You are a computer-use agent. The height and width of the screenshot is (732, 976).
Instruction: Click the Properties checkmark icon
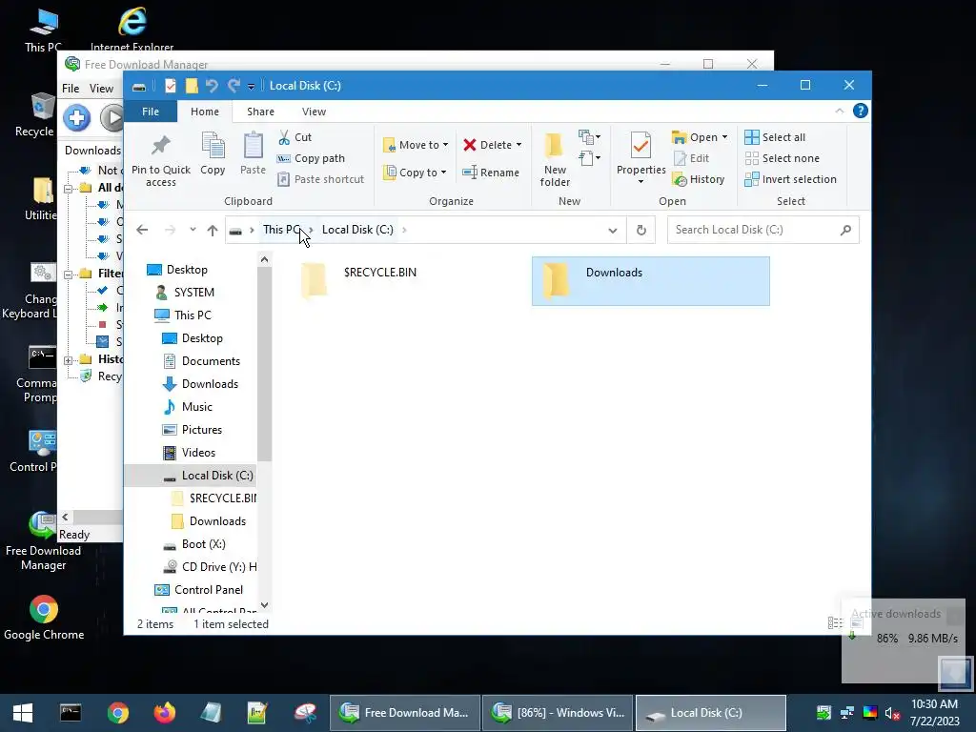pos(641,146)
